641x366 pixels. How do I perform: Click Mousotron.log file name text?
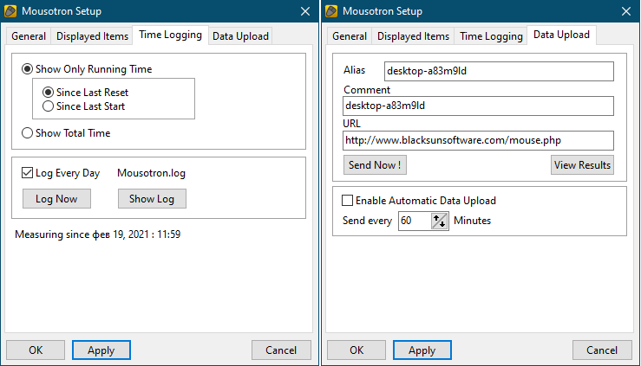[x=151, y=173]
